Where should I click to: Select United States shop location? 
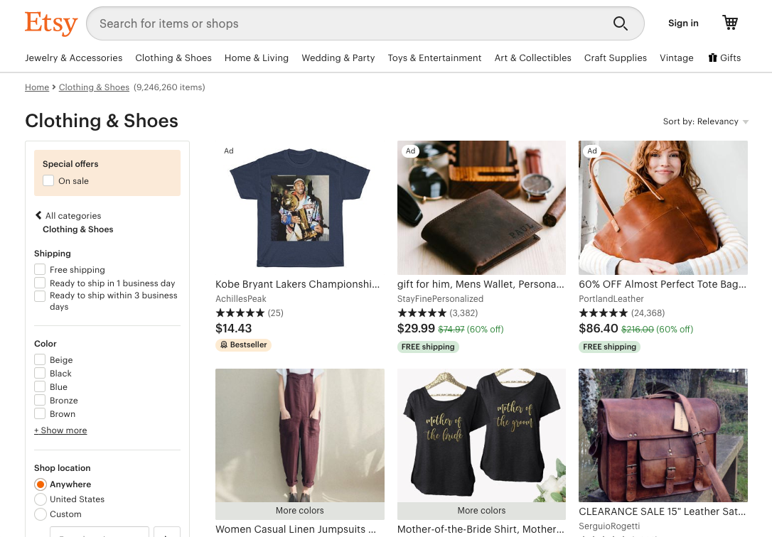pyautogui.click(x=41, y=499)
